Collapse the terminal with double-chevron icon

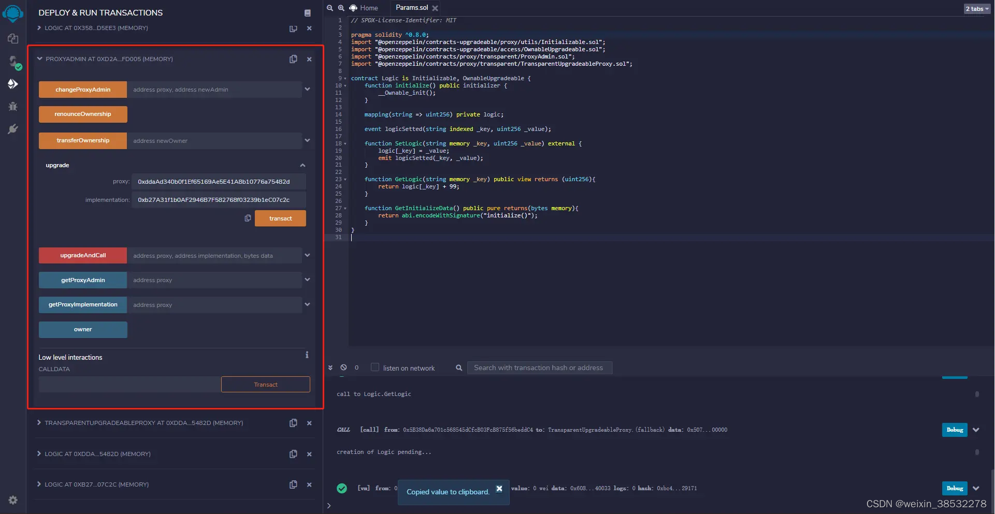pyautogui.click(x=330, y=368)
